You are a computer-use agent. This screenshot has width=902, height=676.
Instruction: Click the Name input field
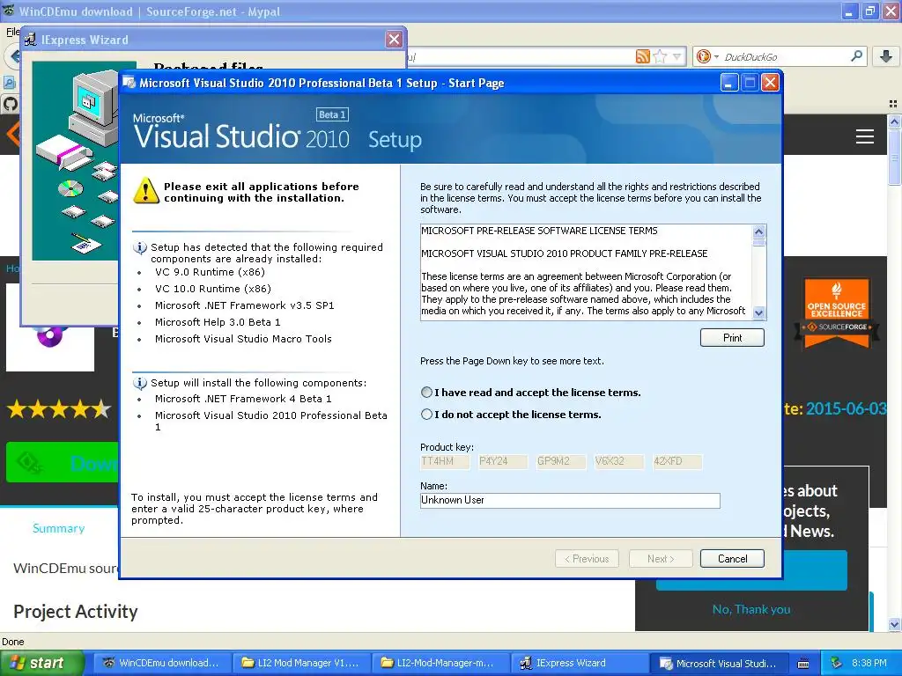(570, 501)
